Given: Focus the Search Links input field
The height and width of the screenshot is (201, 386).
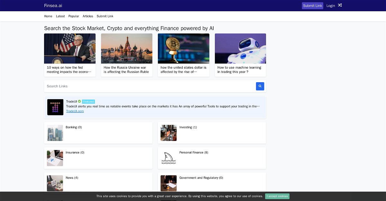Looking at the screenshot, I should (x=150, y=86).
